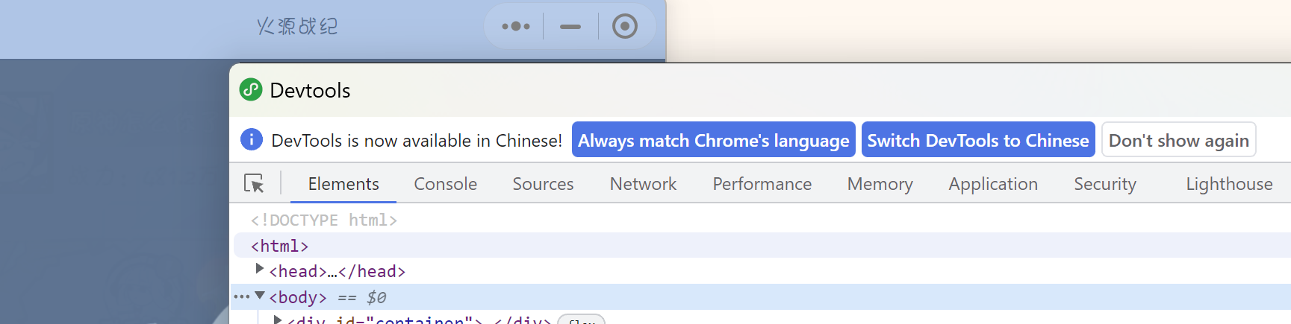Click the three-dots beside body element
The width and height of the screenshot is (1291, 324).
[x=241, y=297]
